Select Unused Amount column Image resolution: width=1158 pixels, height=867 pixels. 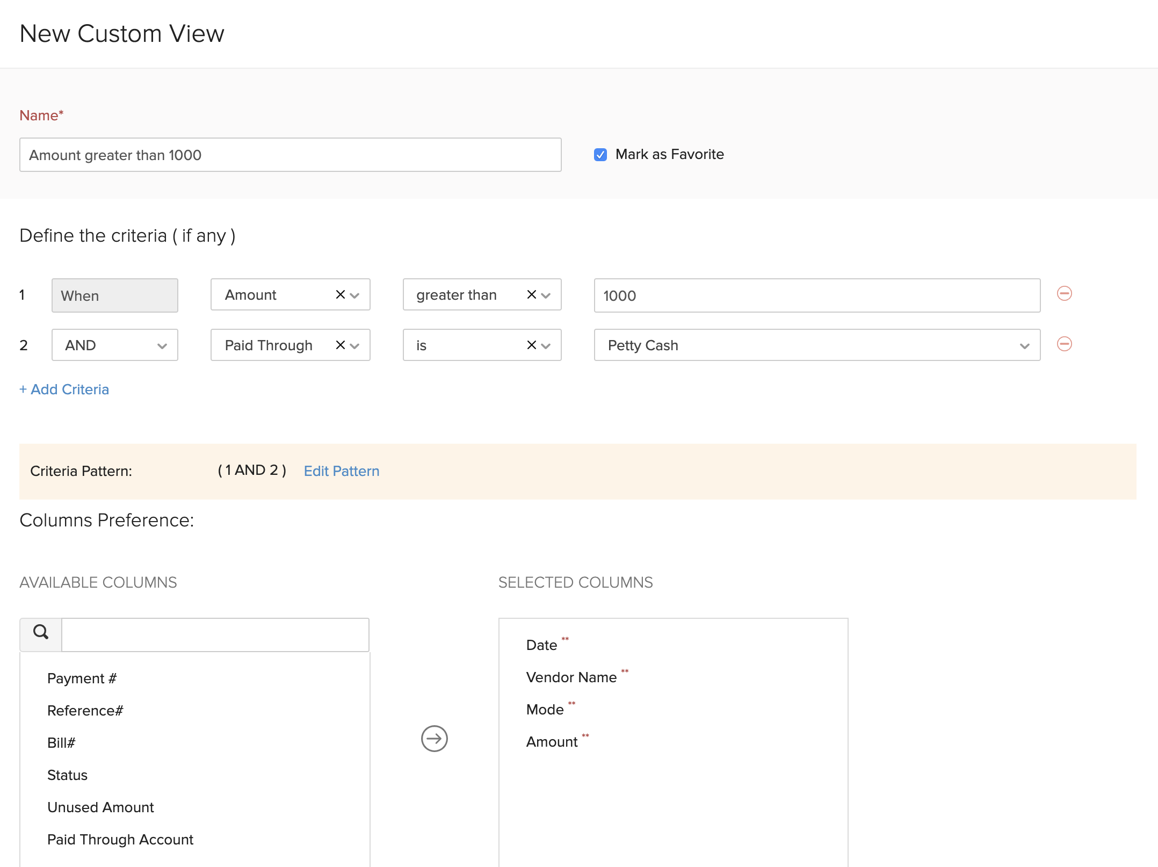click(100, 807)
